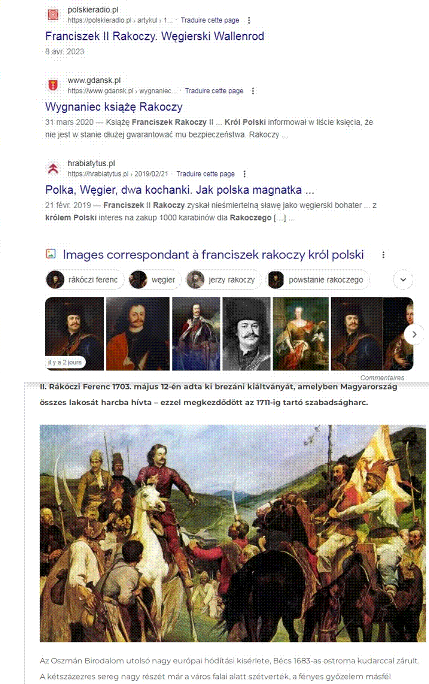This screenshot has width=429, height=684.
Task: Click 'Traduire cette page' for hrabiatytus.pl
Action: [x=206, y=174]
